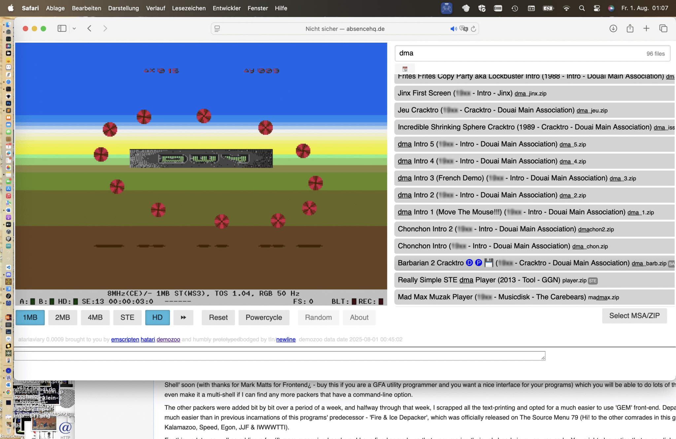Click the Share icon in Safari toolbar
676x439 pixels.
(x=630, y=28)
